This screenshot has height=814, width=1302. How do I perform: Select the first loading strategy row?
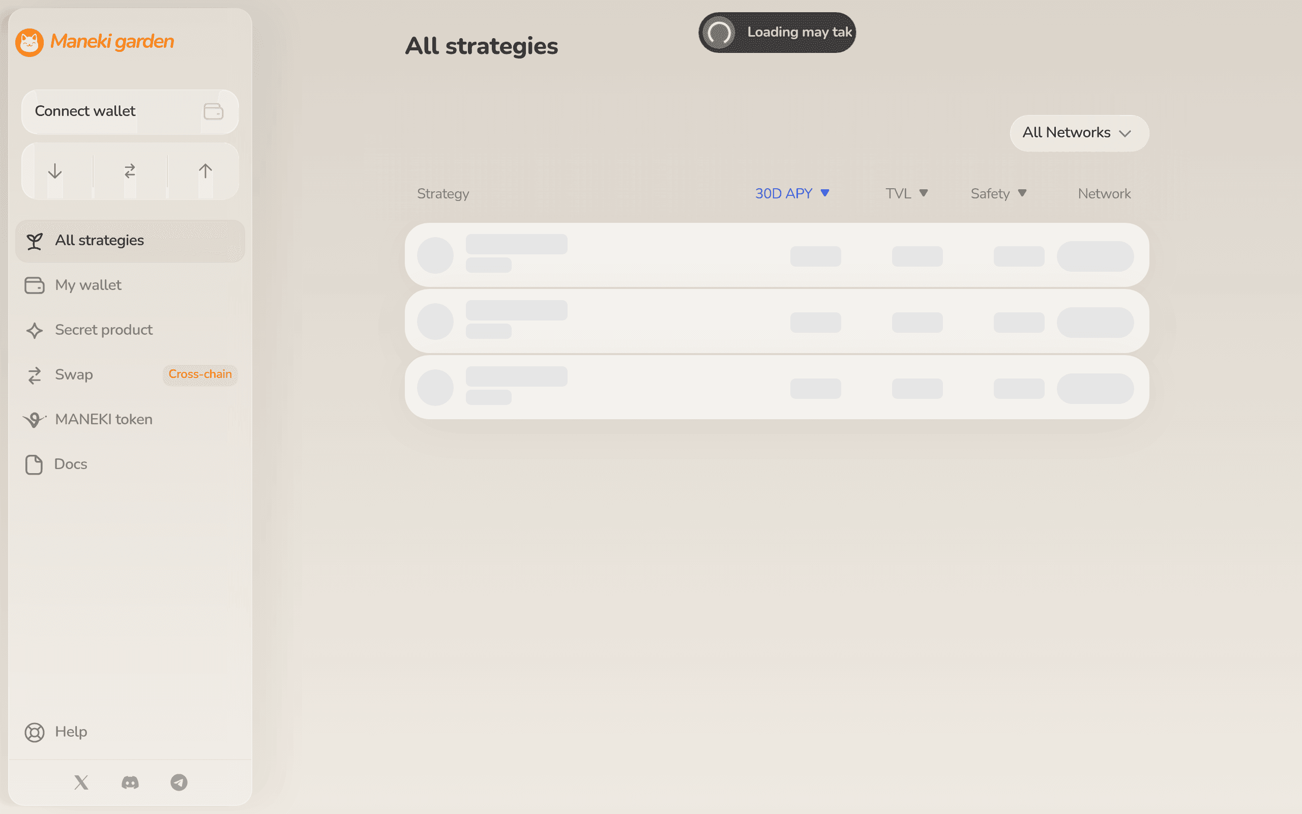776,255
